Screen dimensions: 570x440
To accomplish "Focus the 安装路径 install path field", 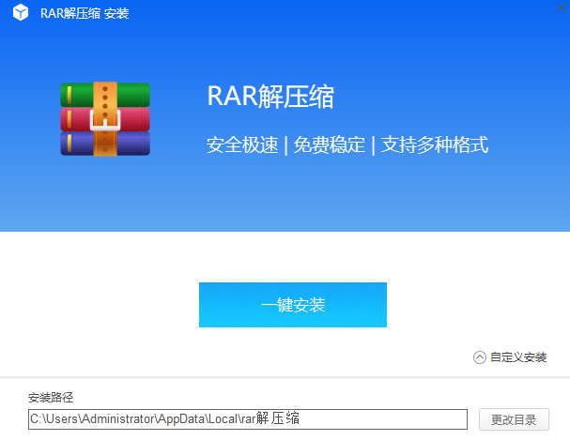I will pyautogui.click(x=248, y=419).
